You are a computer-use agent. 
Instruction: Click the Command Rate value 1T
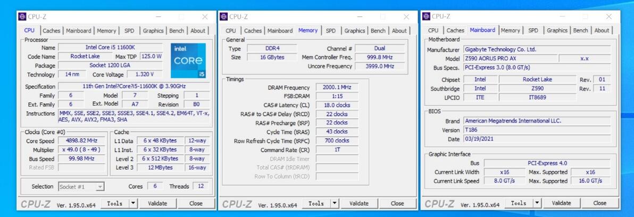pos(337,149)
